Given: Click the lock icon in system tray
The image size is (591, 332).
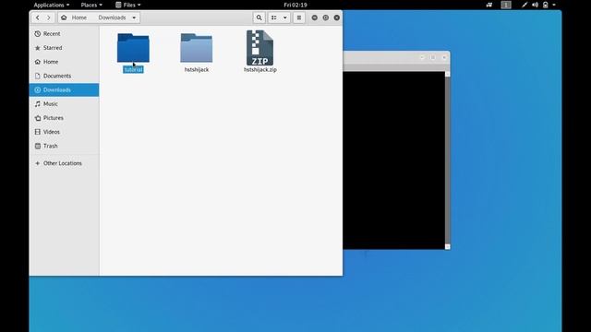Looking at the screenshot, I should coord(545,5).
